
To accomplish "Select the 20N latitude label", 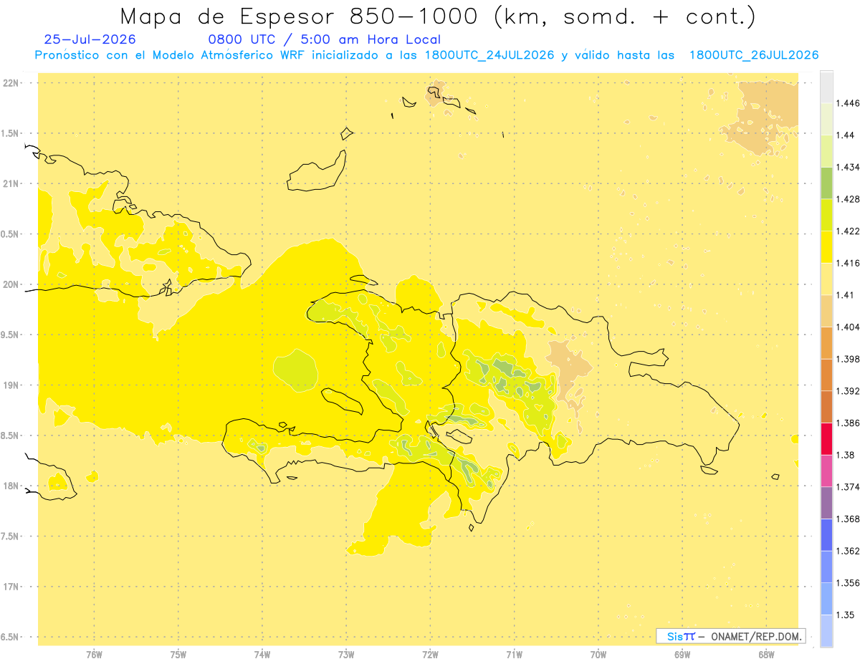I will [11, 284].
